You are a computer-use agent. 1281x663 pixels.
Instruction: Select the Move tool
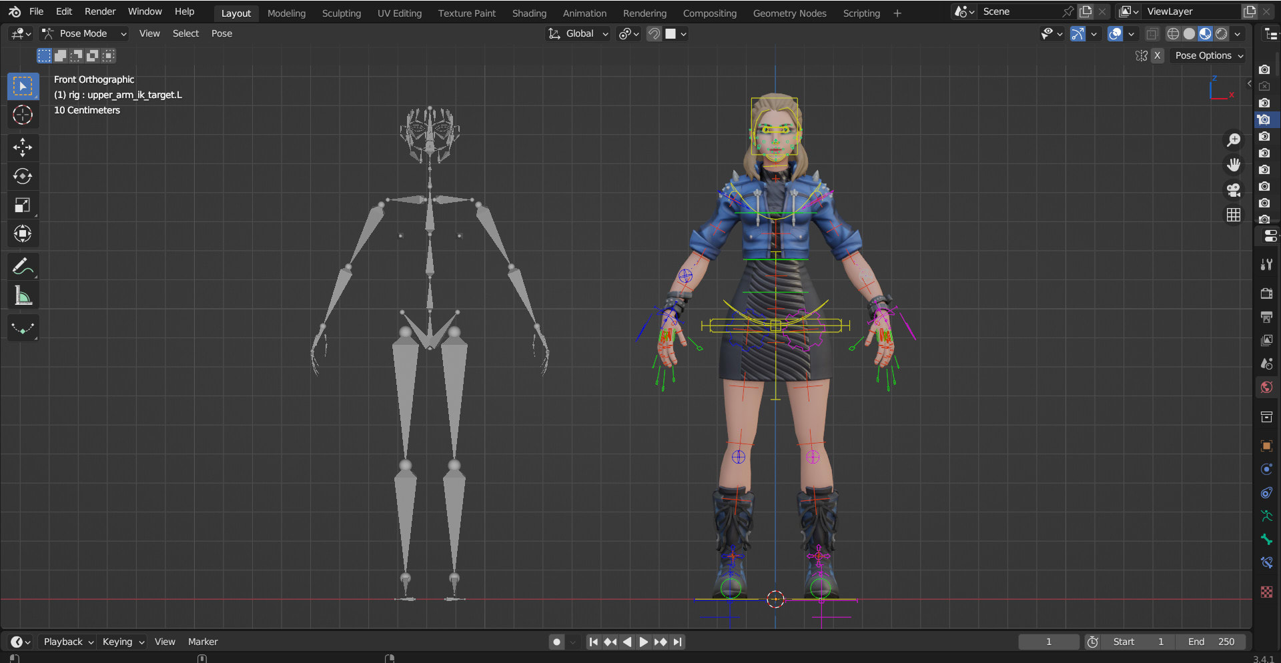point(23,147)
